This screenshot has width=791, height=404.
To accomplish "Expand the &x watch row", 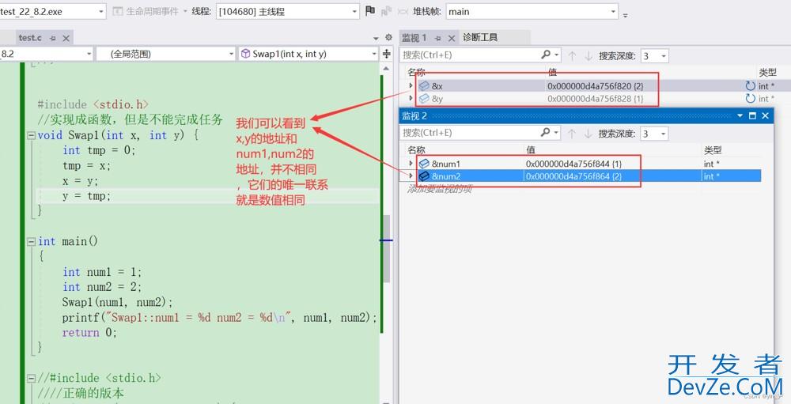I will point(411,85).
